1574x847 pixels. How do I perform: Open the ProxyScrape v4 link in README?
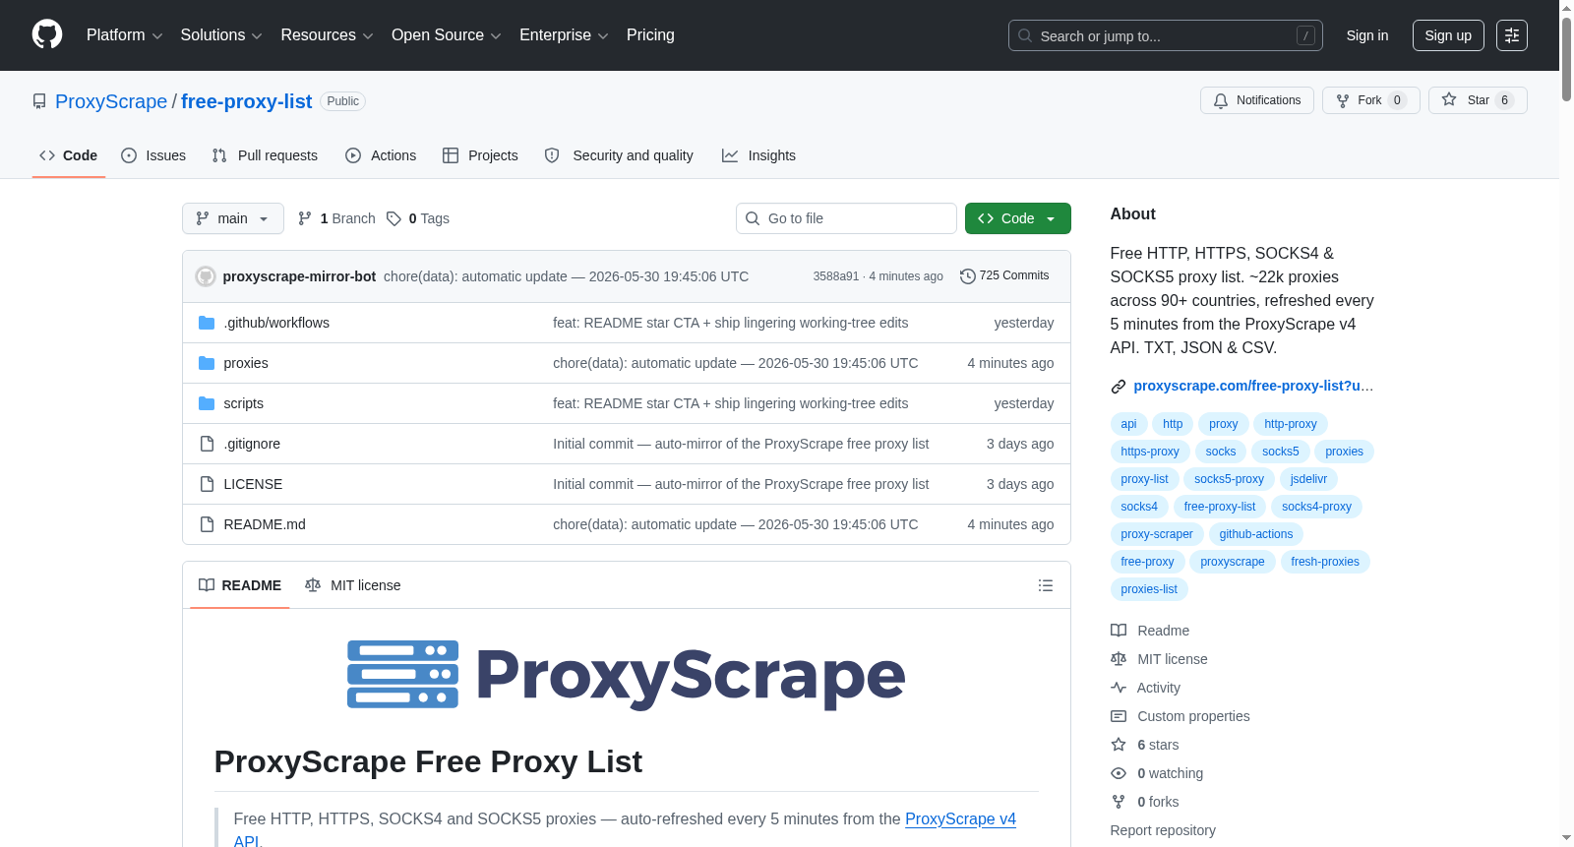[x=960, y=818]
